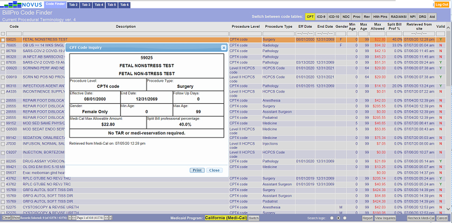Select the CPT code table
Viewport: 452px width, 223px height.
click(x=310, y=17)
